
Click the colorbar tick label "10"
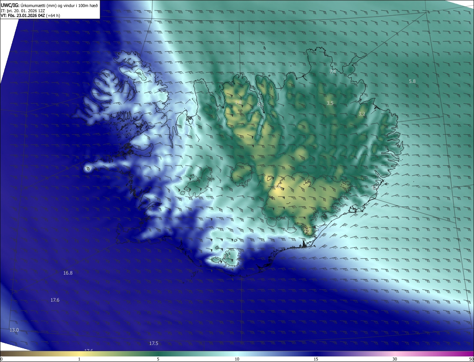pos(237,359)
